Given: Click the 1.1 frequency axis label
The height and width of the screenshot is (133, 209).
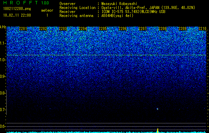Looking at the screenshot, I should [3, 43].
